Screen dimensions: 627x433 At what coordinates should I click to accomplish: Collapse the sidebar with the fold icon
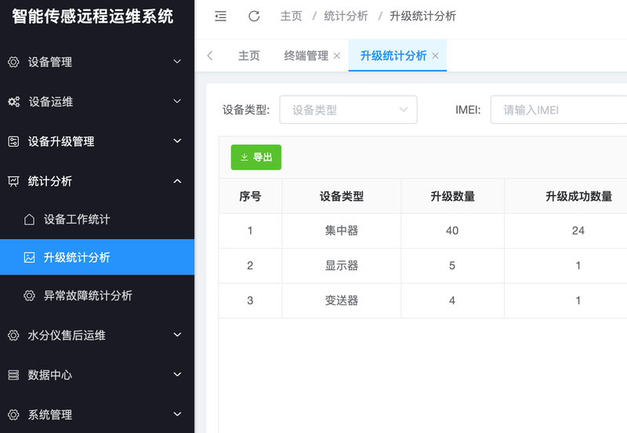point(220,16)
